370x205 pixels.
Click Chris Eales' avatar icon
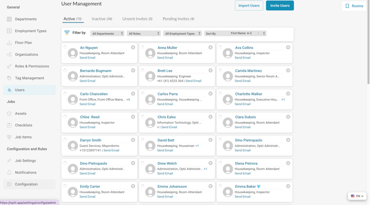151,122
